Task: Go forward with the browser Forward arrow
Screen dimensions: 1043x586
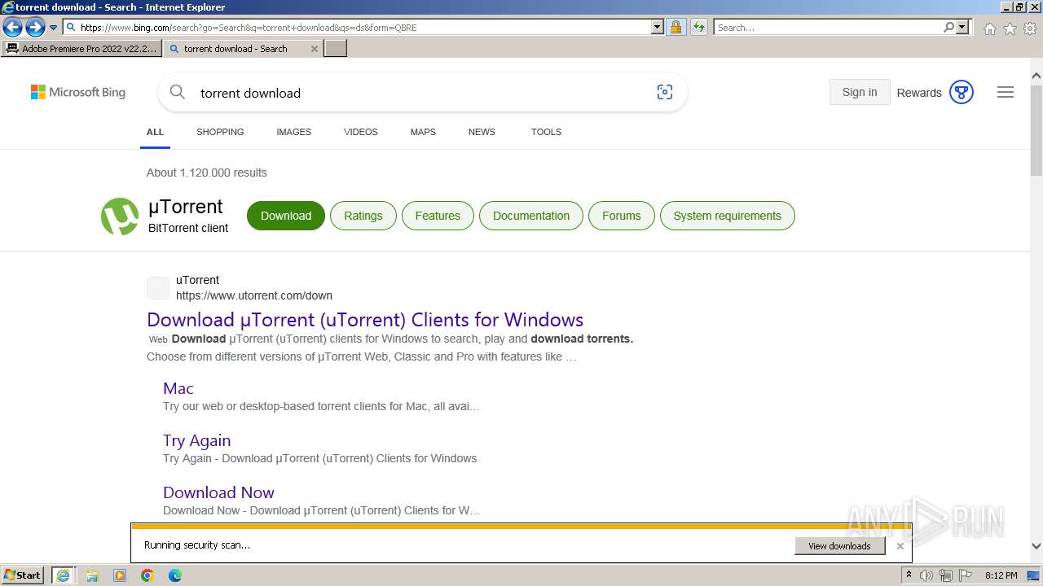Action: (x=35, y=28)
